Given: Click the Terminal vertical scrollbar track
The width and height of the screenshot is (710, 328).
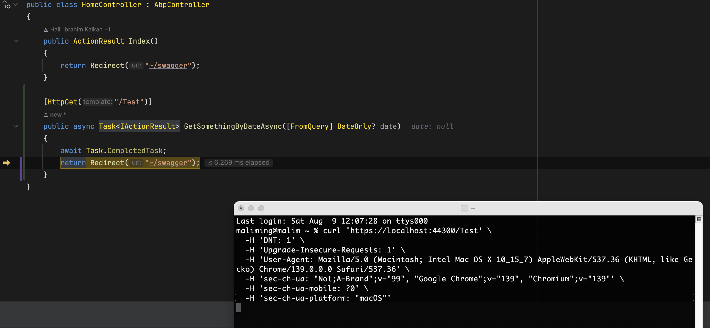Looking at the screenshot, I should (699, 276).
